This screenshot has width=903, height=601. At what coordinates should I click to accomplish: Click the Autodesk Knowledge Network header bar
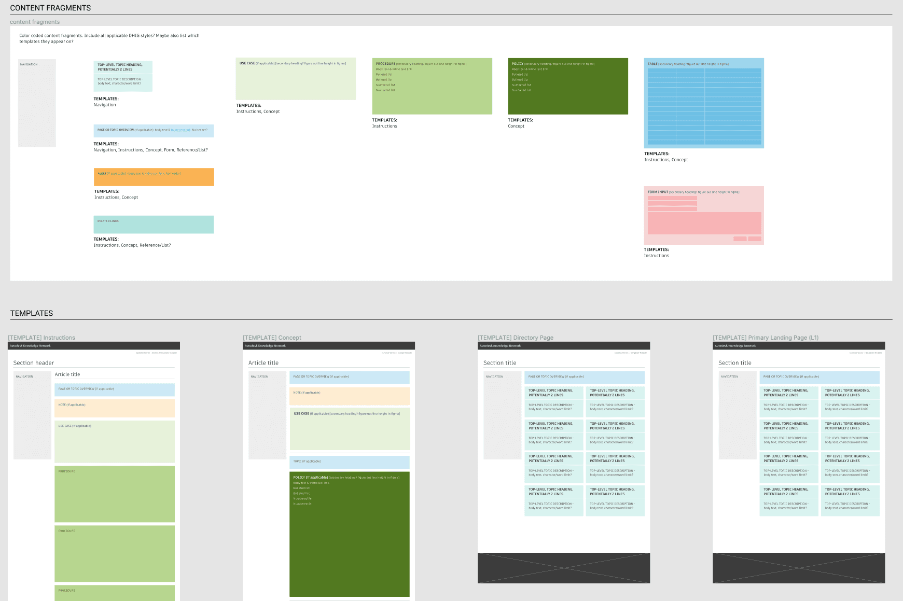pos(92,345)
